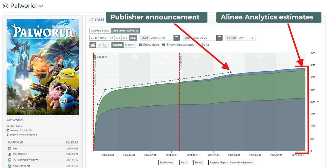Viewport: 326px width, 168px height.
Task: Click the 2025-09-01 x-axis label
Action: coord(297,155)
